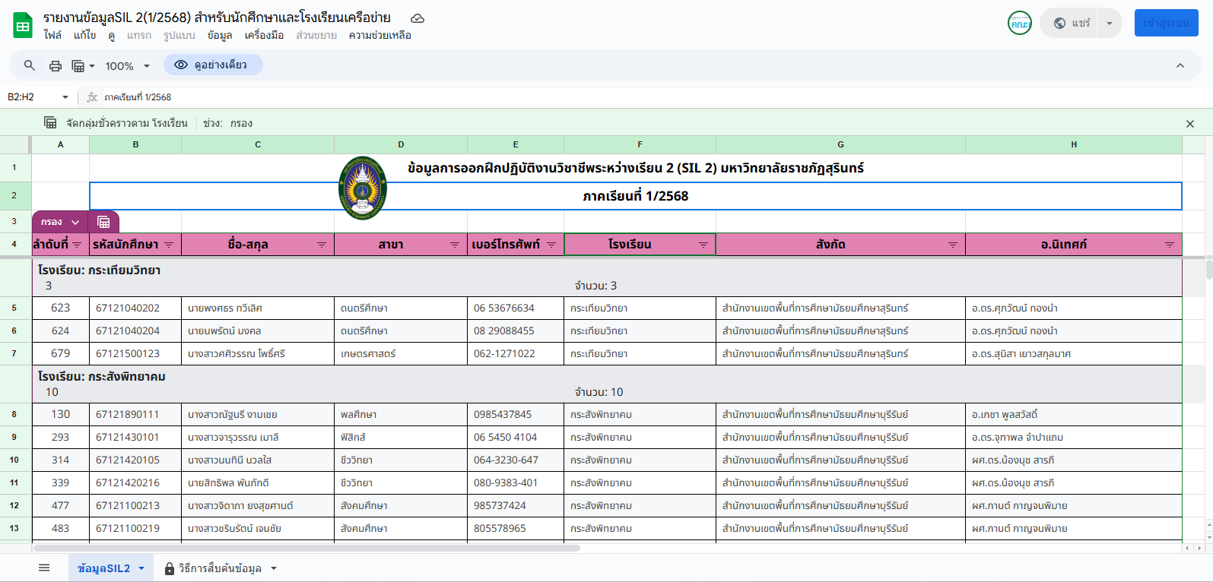The height and width of the screenshot is (582, 1213).
Task: Click the grouping table icon in banner
Action: pos(50,122)
